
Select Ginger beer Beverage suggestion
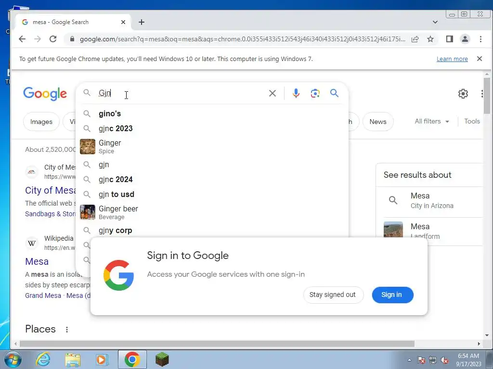[x=212, y=212]
